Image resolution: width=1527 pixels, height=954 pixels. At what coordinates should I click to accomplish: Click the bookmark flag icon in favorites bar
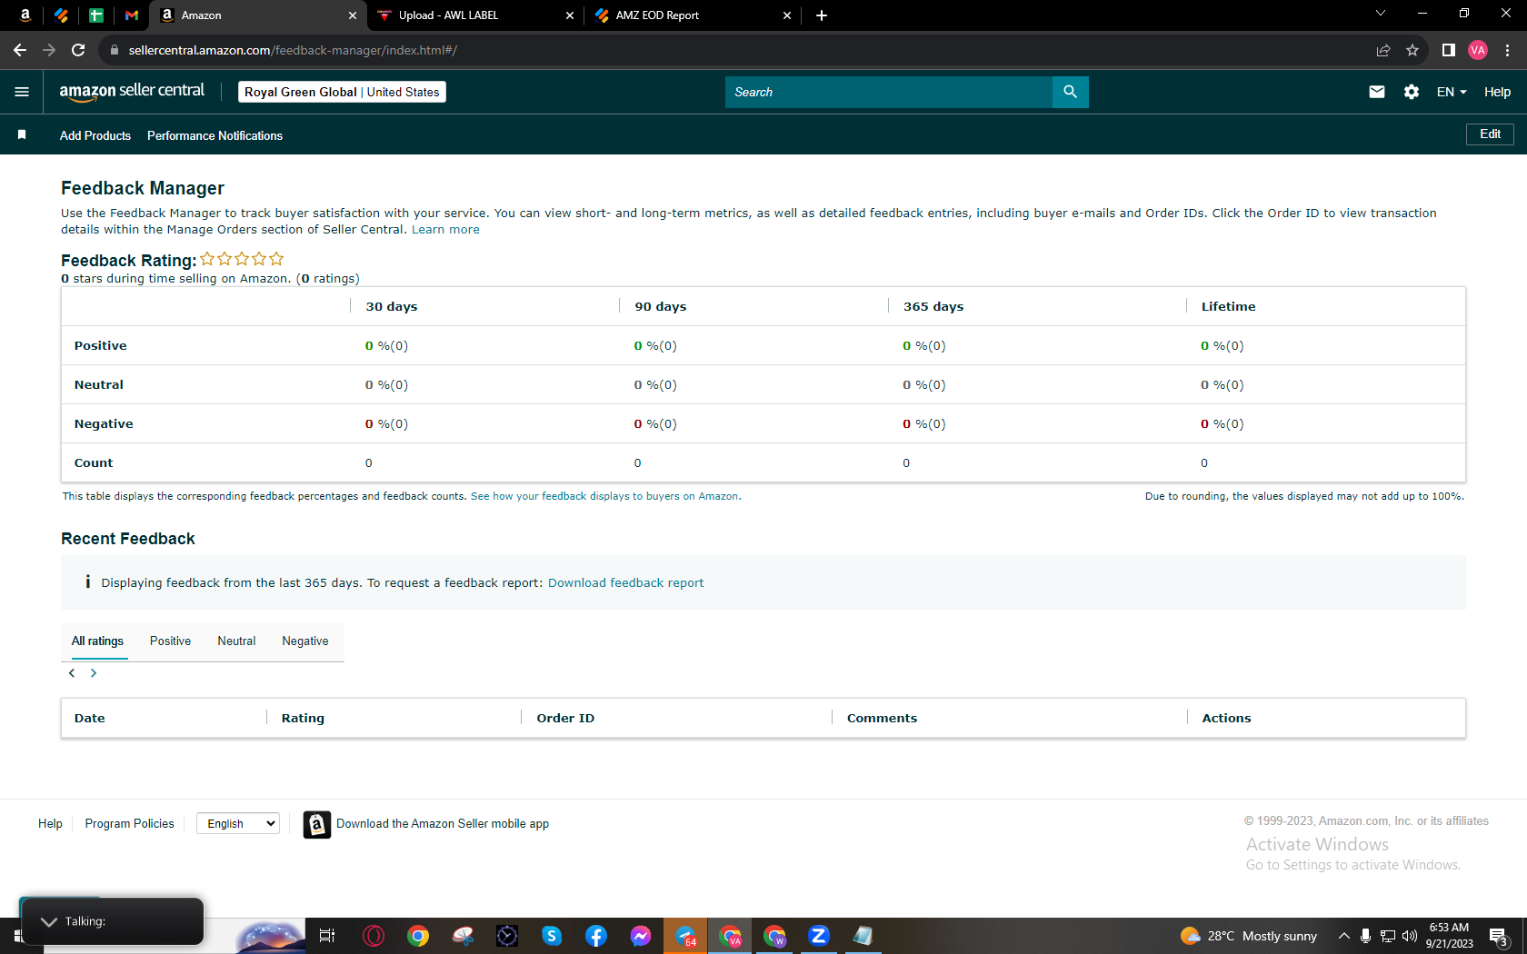[x=22, y=134]
